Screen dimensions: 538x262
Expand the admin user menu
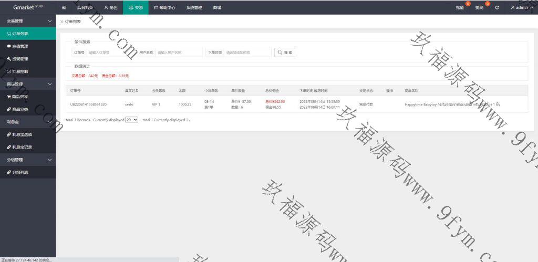(522, 8)
